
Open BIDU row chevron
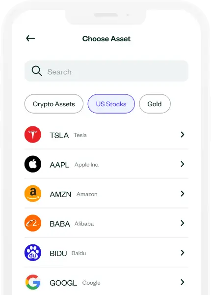click(x=182, y=253)
